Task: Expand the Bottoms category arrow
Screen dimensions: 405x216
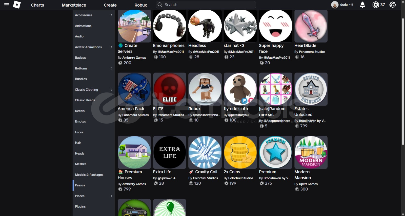Action: point(111,68)
